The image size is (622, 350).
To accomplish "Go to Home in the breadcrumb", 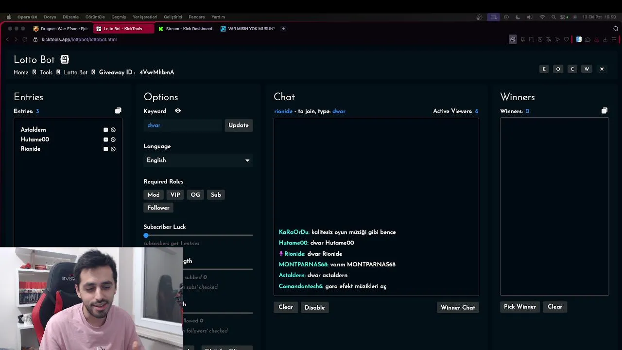I will [x=21, y=72].
